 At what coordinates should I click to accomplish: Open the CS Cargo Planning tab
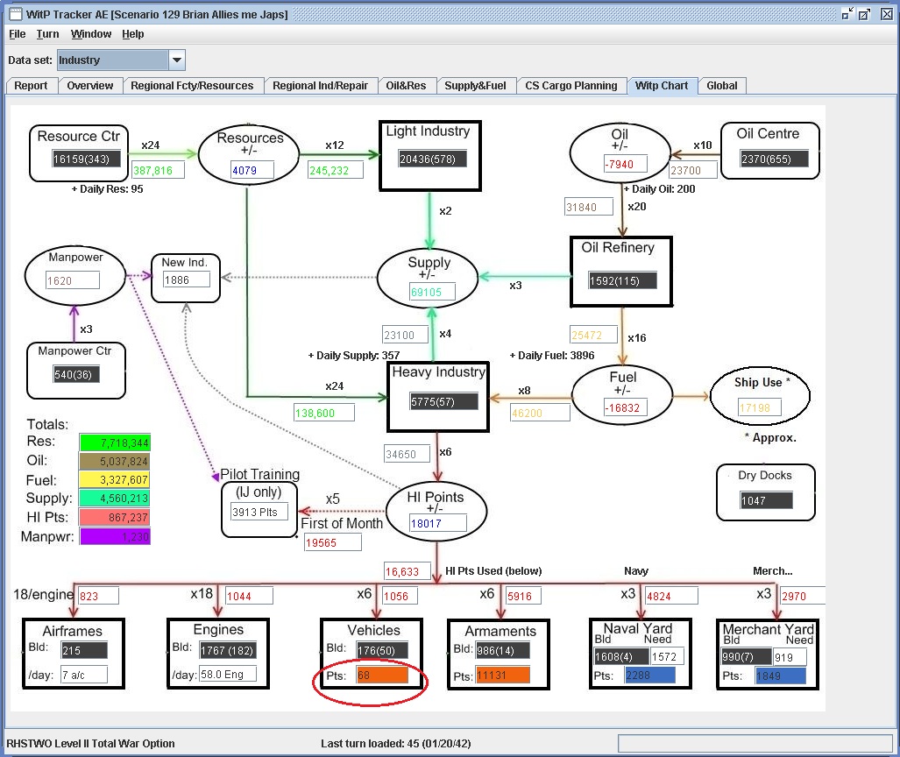571,86
